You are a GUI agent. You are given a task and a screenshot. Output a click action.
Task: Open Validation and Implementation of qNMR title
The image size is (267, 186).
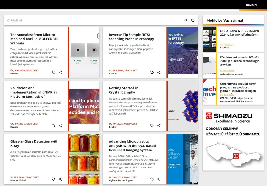coord(33,92)
